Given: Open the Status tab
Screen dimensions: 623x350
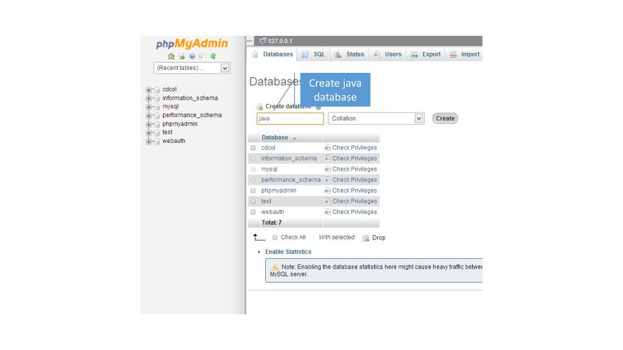Looking at the screenshot, I should click(349, 54).
